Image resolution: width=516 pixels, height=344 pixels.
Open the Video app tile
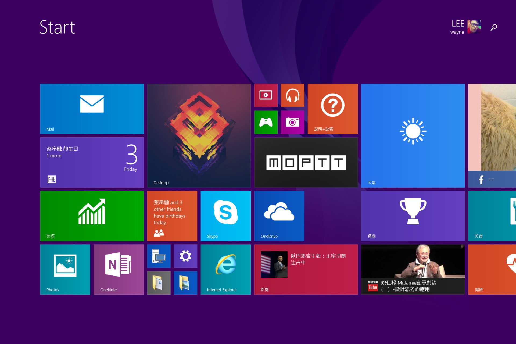point(266,95)
